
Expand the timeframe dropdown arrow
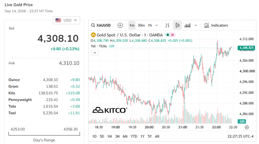pyautogui.click(x=157, y=25)
